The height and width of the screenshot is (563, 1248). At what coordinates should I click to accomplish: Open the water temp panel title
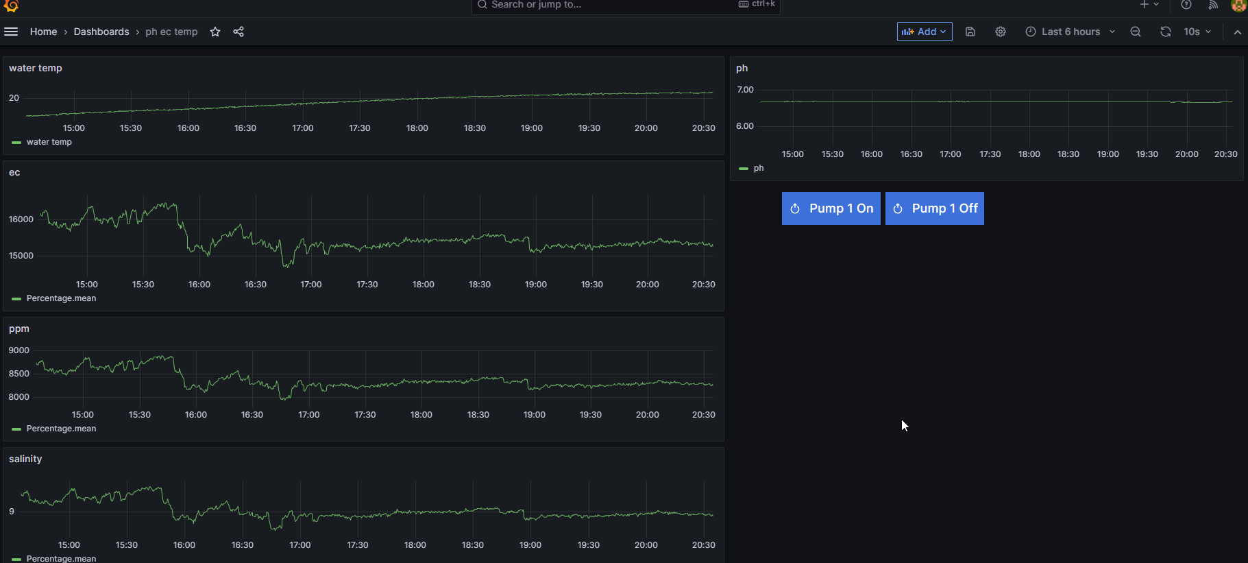pyautogui.click(x=36, y=68)
